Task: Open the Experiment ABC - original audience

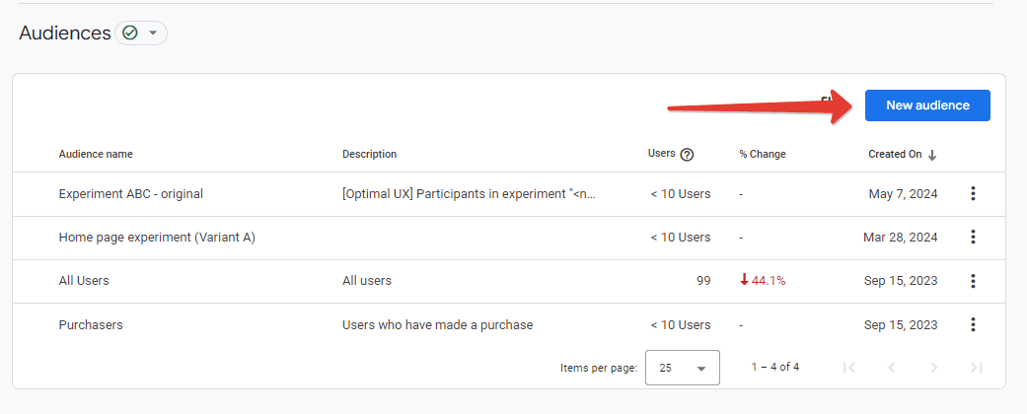Action: point(131,193)
